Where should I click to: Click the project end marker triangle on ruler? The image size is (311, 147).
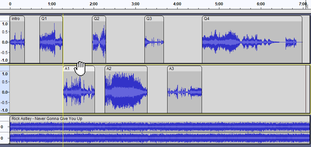(307, 7)
